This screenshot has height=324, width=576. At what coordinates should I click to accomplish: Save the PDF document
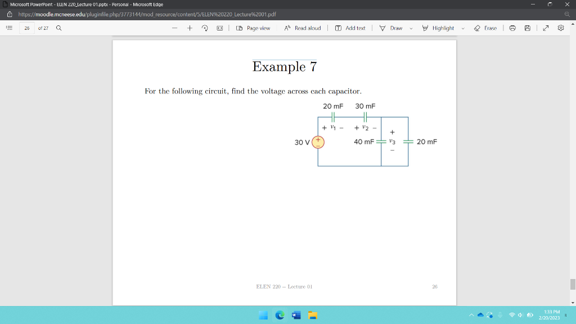pos(526,28)
